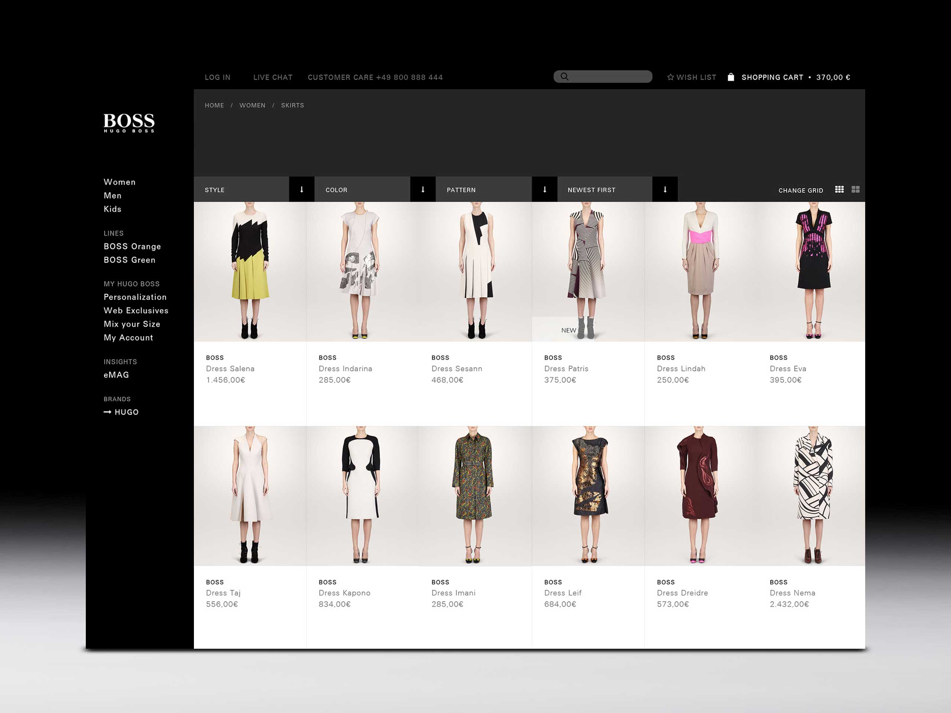Image resolution: width=951 pixels, height=713 pixels.
Task: Click the Dress Patris title text
Action: pyautogui.click(x=566, y=369)
